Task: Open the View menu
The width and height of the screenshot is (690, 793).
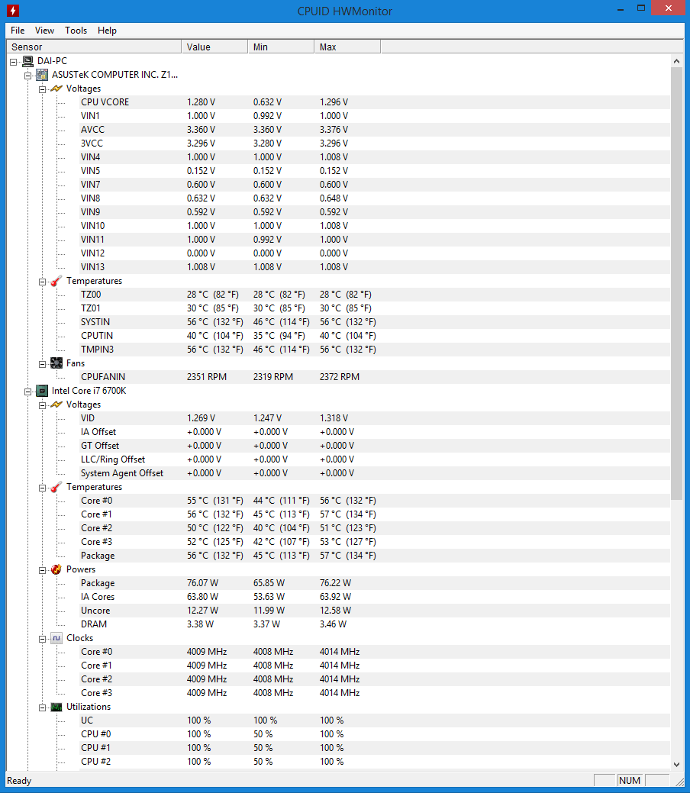Action: tap(44, 31)
